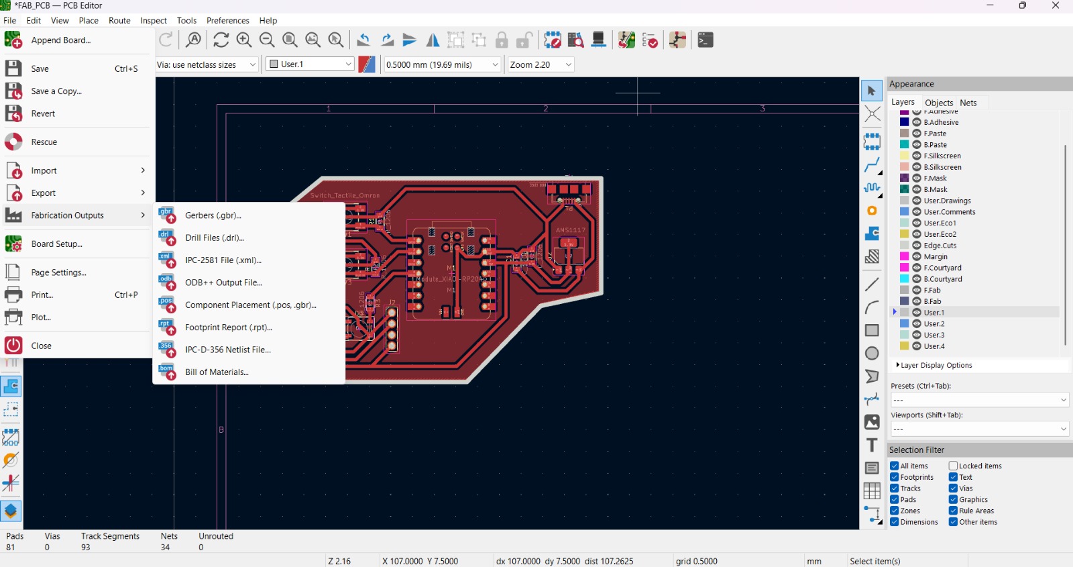Open the scripting console icon

tap(705, 40)
